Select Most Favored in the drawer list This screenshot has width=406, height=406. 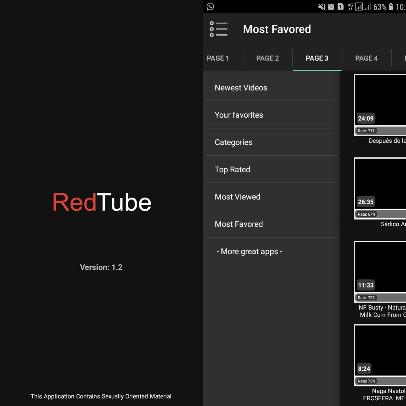pos(272,224)
